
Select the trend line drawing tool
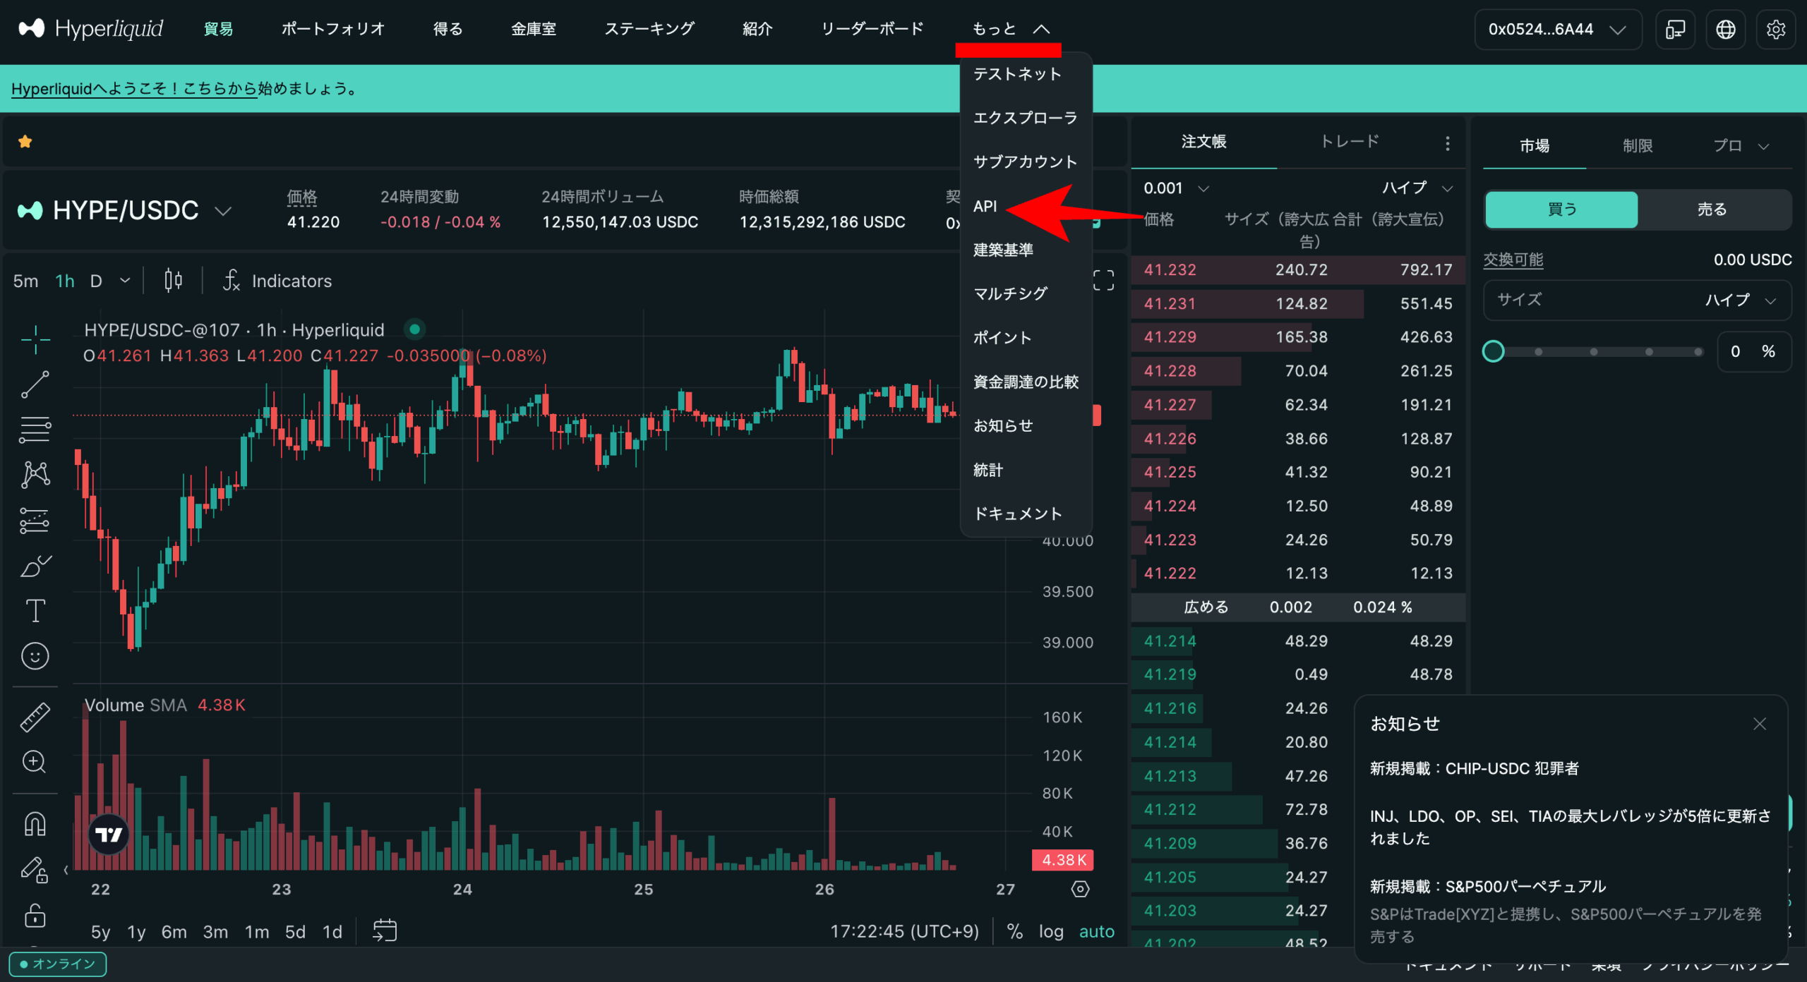pyautogui.click(x=35, y=384)
